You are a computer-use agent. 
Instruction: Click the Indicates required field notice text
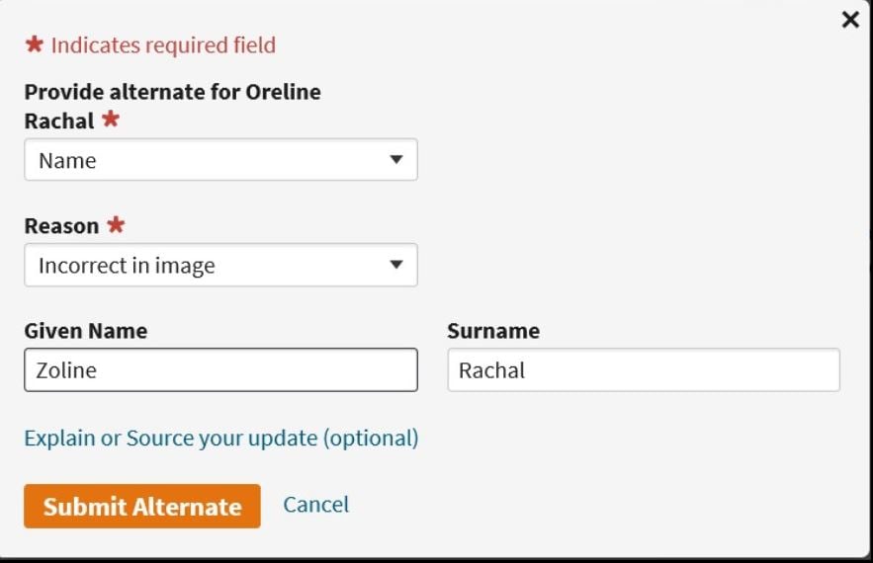point(163,45)
